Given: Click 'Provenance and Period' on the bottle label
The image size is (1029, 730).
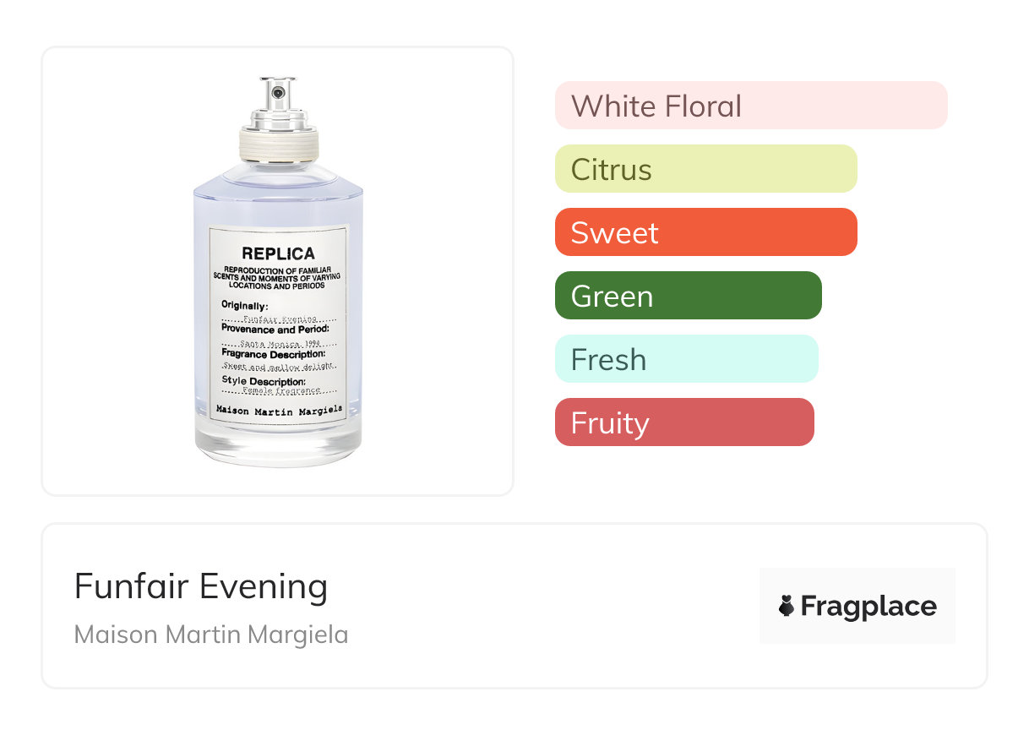Looking at the screenshot, I should point(275,330).
